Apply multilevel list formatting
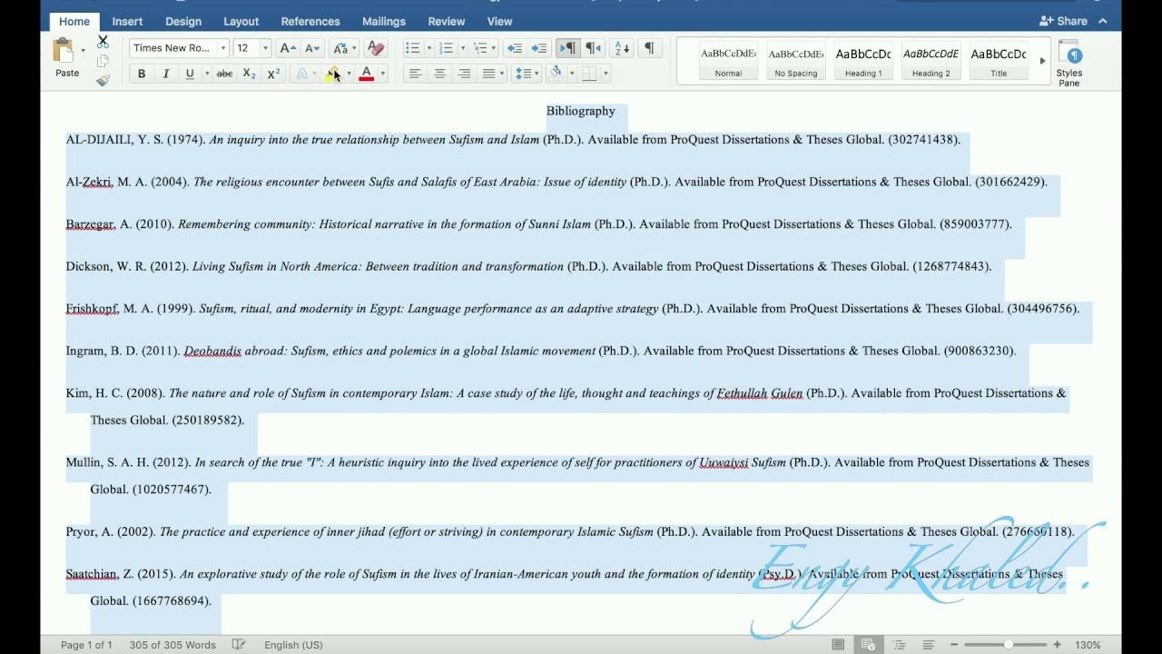The height and width of the screenshot is (654, 1162). click(480, 48)
